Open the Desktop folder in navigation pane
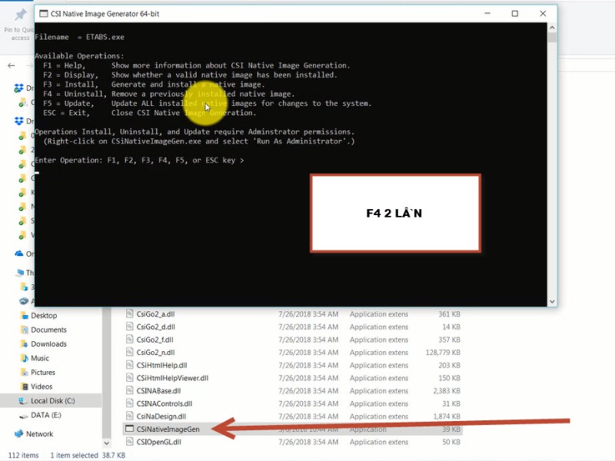The image size is (615, 461). [43, 316]
